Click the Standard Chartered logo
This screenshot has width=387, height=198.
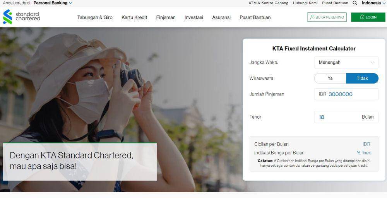[x=21, y=17]
